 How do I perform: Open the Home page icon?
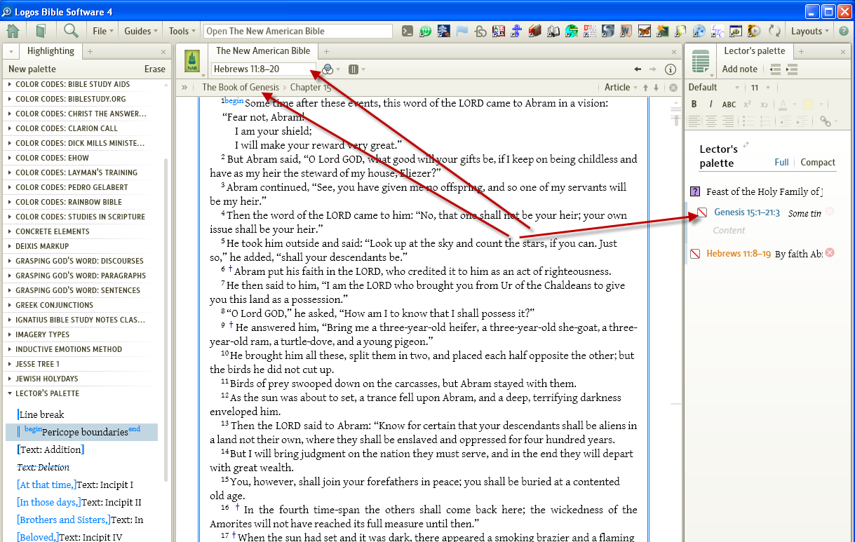13,31
